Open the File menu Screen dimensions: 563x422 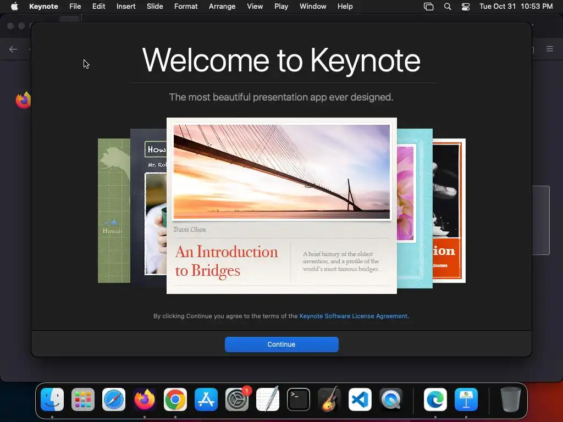tap(75, 7)
